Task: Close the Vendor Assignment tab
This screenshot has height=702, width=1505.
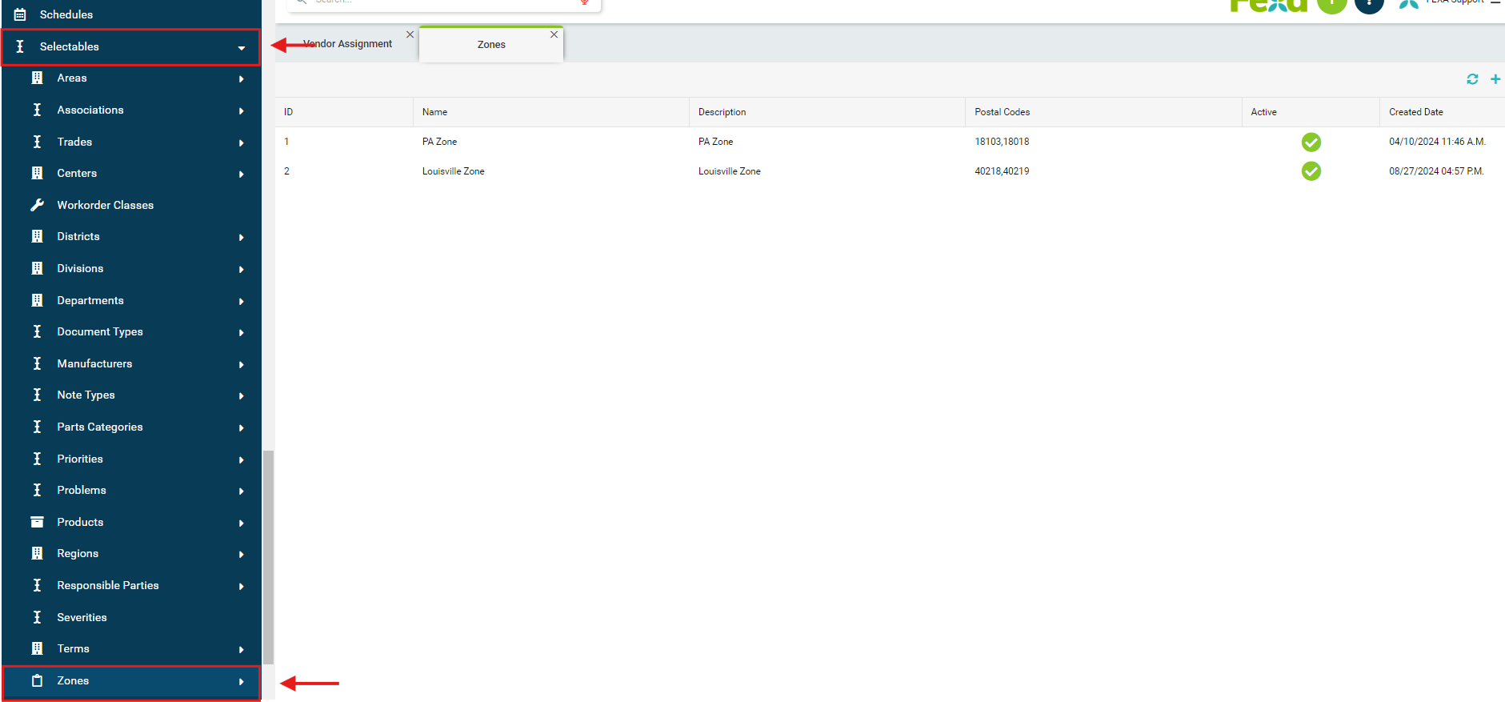Action: [x=410, y=34]
